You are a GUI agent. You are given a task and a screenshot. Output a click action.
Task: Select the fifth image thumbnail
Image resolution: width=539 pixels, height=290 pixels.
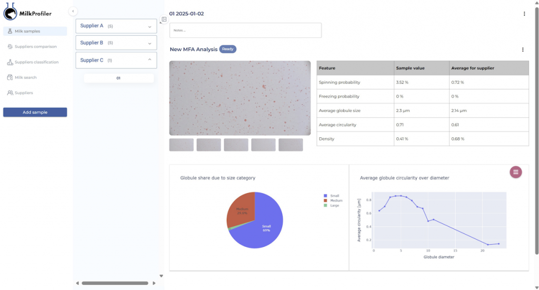pyautogui.click(x=291, y=145)
